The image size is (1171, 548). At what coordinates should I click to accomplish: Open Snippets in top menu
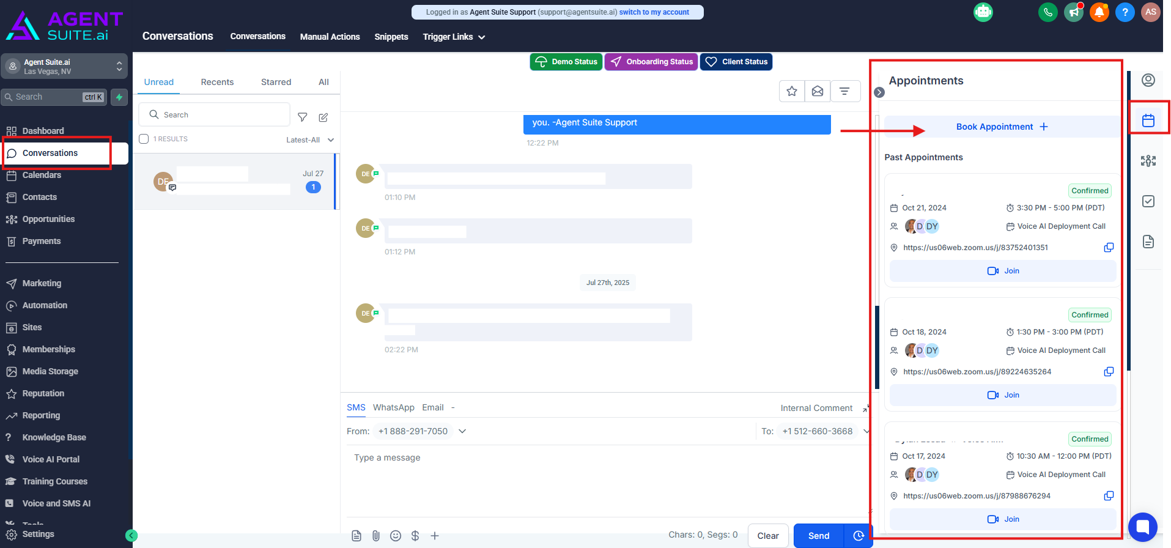pyautogui.click(x=391, y=37)
